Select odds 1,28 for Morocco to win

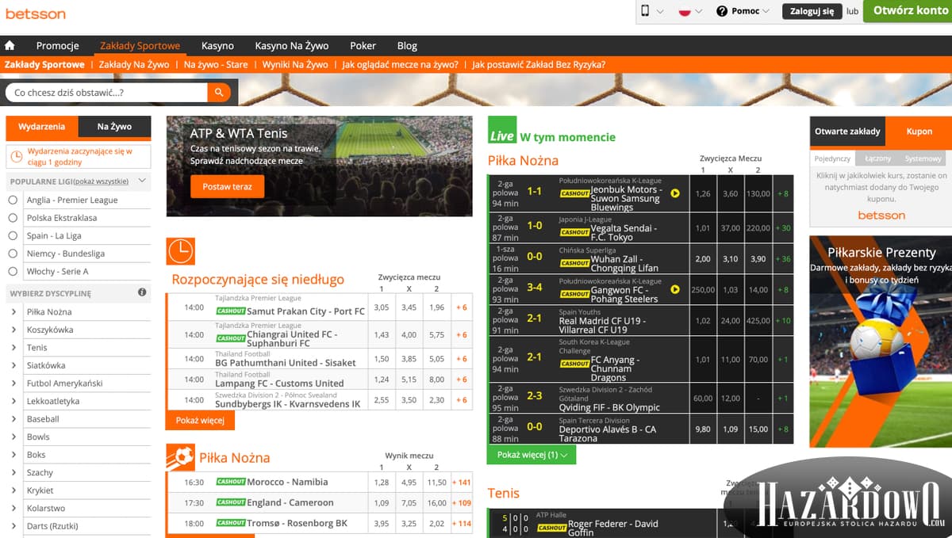pyautogui.click(x=382, y=482)
